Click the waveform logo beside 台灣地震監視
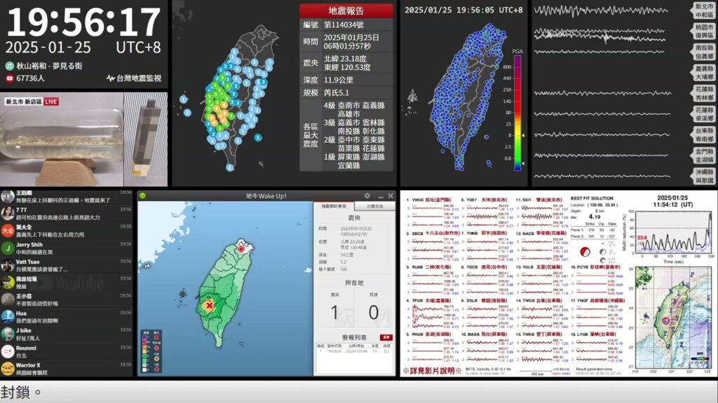The width and height of the screenshot is (718, 403). click(x=110, y=78)
